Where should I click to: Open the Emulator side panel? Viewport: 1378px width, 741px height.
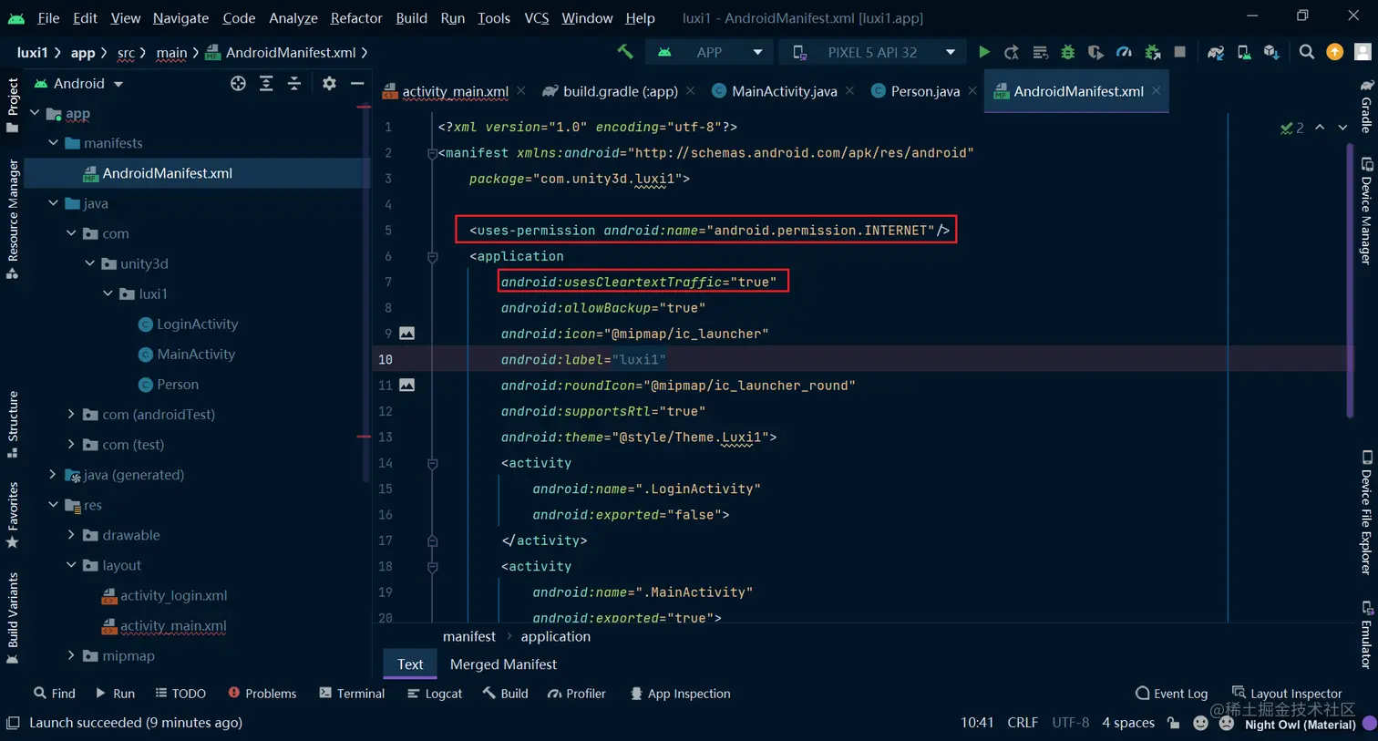[x=1366, y=634]
